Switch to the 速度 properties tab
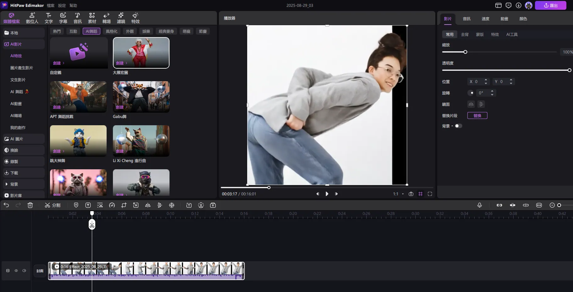This screenshot has height=292, width=573. tap(485, 19)
